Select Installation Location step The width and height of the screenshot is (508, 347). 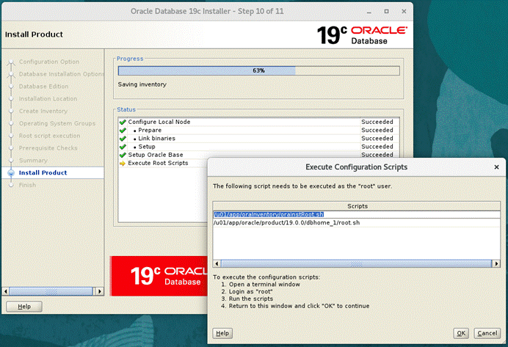[x=48, y=99]
